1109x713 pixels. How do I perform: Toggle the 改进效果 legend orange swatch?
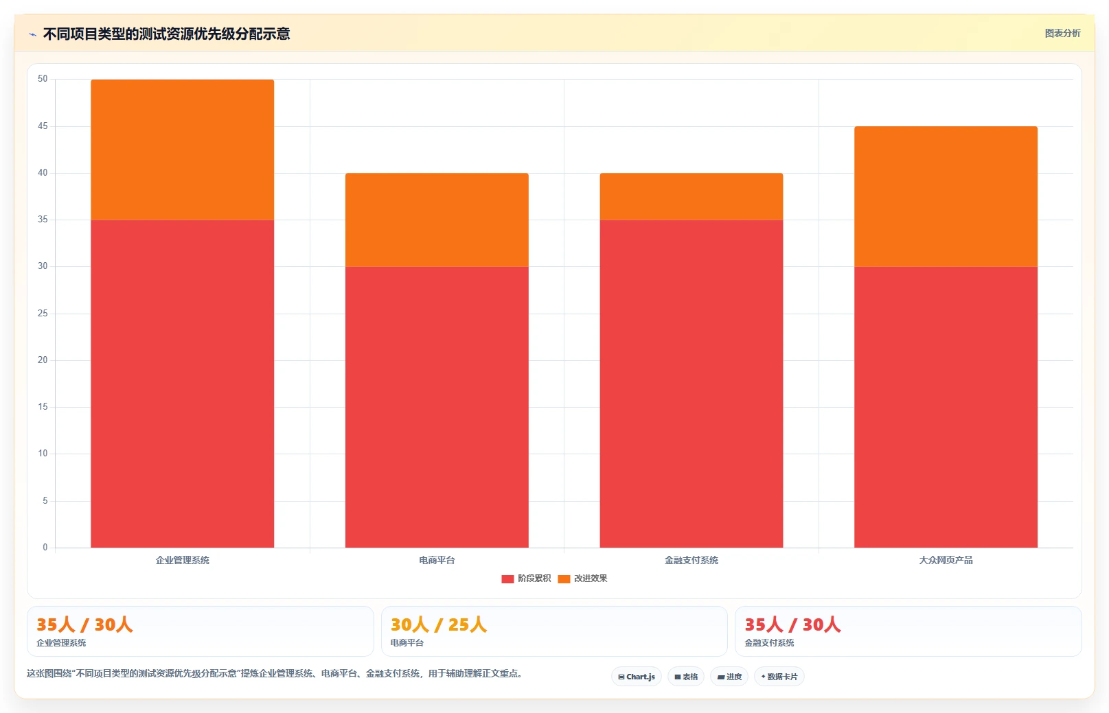(564, 578)
